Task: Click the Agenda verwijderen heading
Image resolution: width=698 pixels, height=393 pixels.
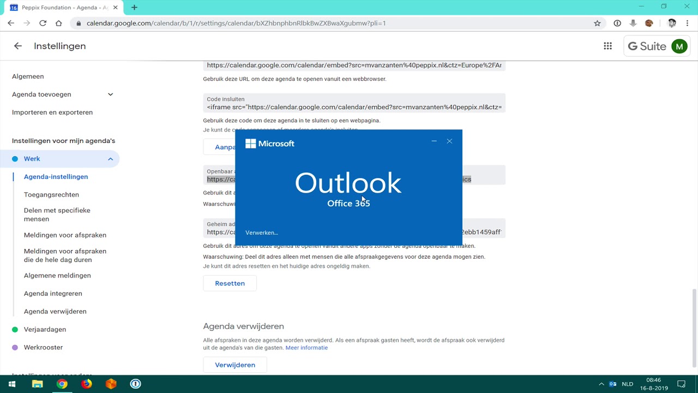Action: click(243, 326)
